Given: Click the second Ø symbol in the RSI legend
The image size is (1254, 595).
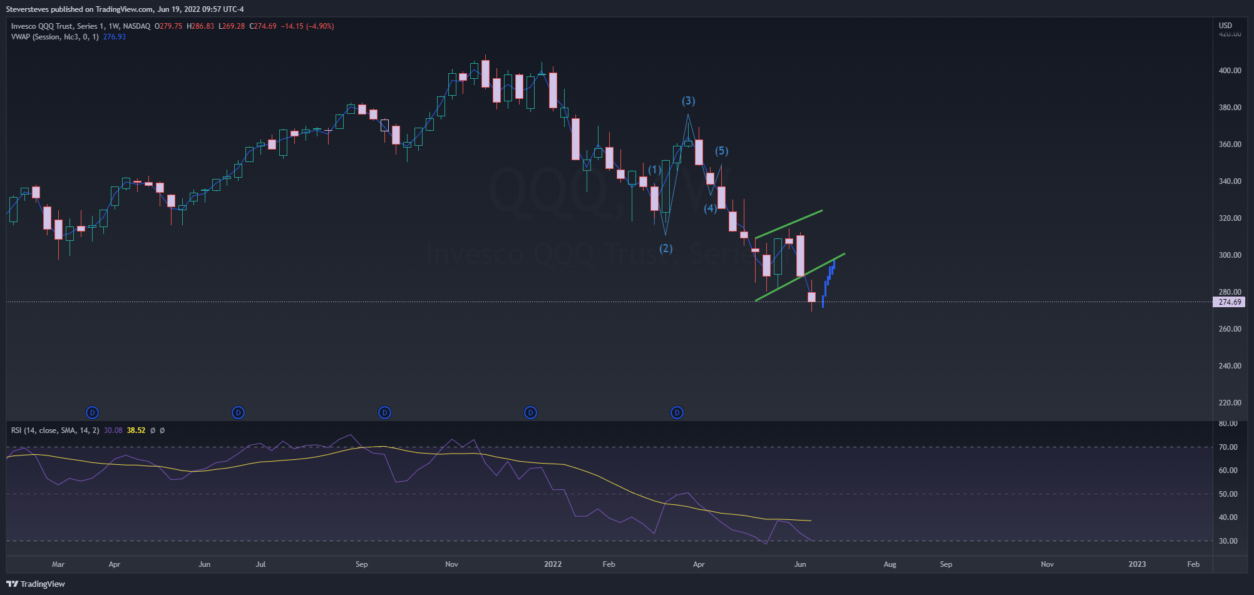Looking at the screenshot, I should click(162, 430).
